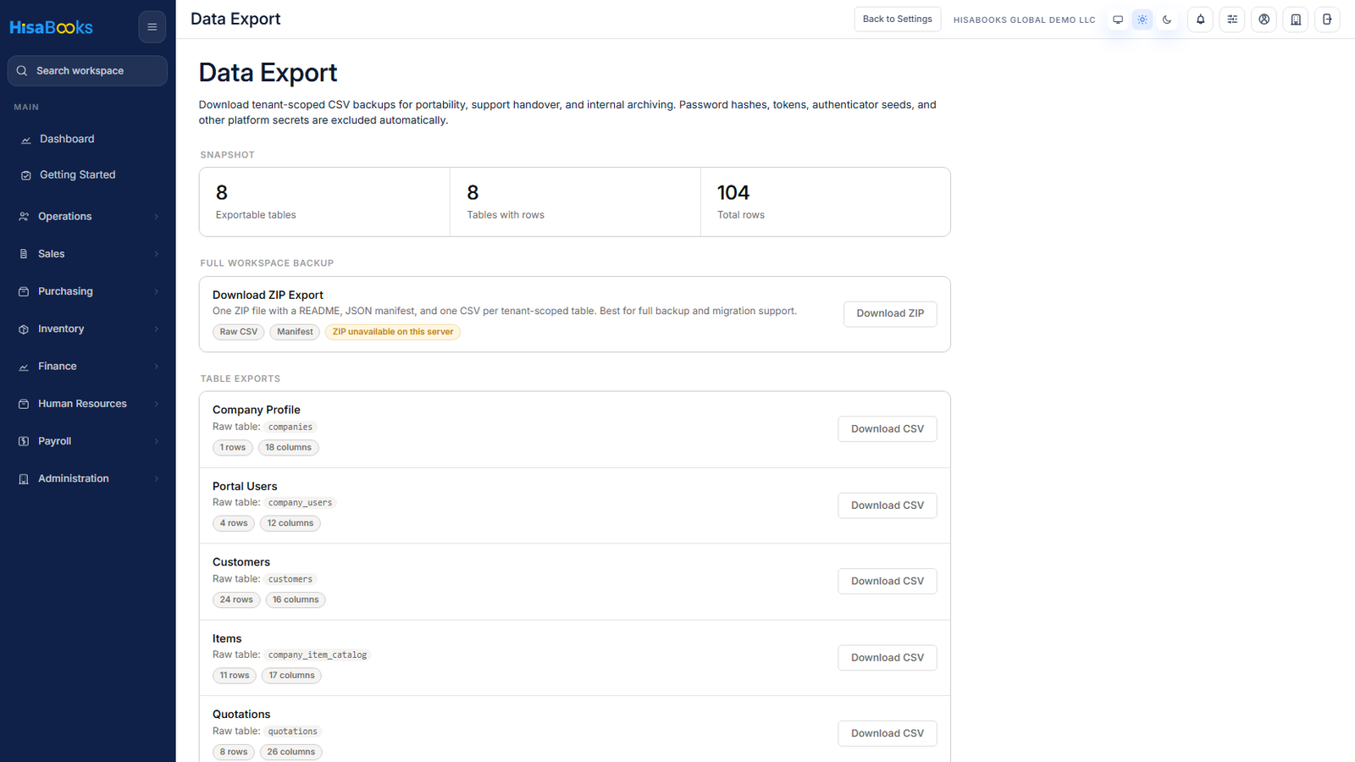The width and height of the screenshot is (1355, 762).
Task: Click the 17 columns badge
Action: 292,676
